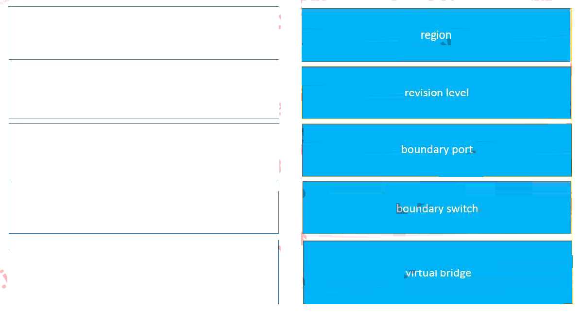Choose the 'boundary switch' blue tile
This screenshot has height=312, width=581.
[437, 208]
